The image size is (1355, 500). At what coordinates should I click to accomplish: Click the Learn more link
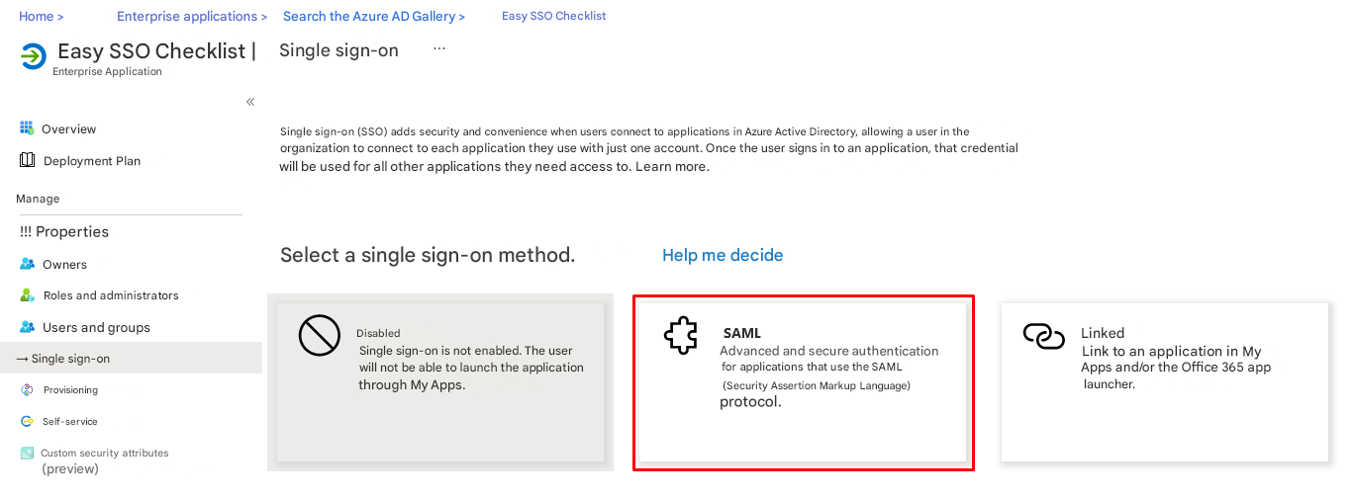click(671, 166)
